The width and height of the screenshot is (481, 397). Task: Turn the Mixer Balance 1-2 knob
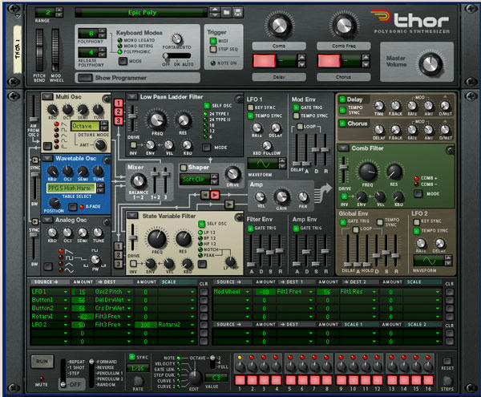[139, 181]
